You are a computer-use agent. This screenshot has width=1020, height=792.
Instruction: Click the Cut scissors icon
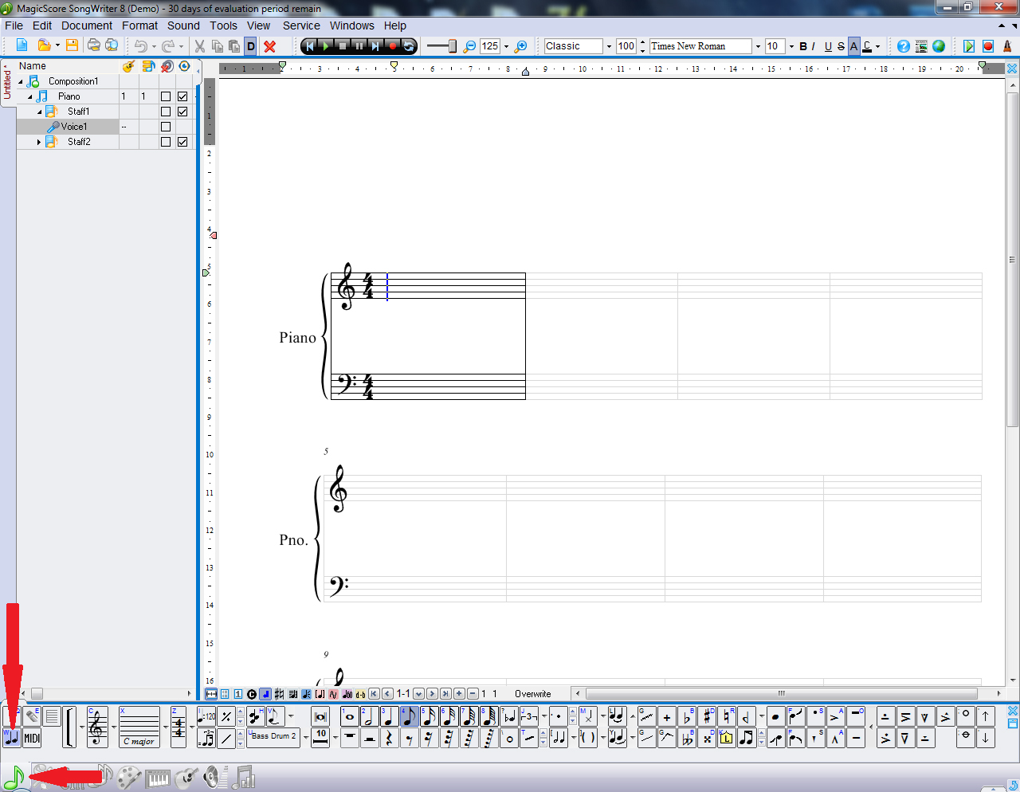[x=199, y=46]
